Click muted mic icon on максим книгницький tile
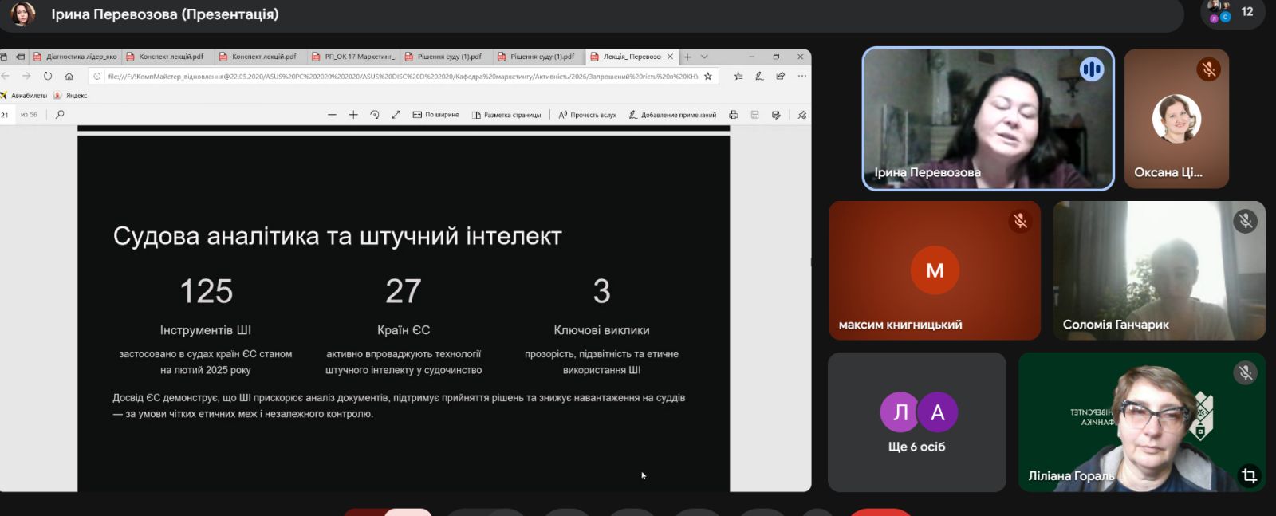This screenshot has height=516, width=1276. [x=1020, y=221]
